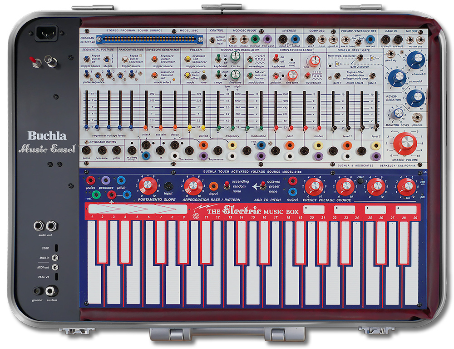Flip the sequencer stages 3/4/5 switch
The height and width of the screenshot is (349, 454).
[107, 60]
